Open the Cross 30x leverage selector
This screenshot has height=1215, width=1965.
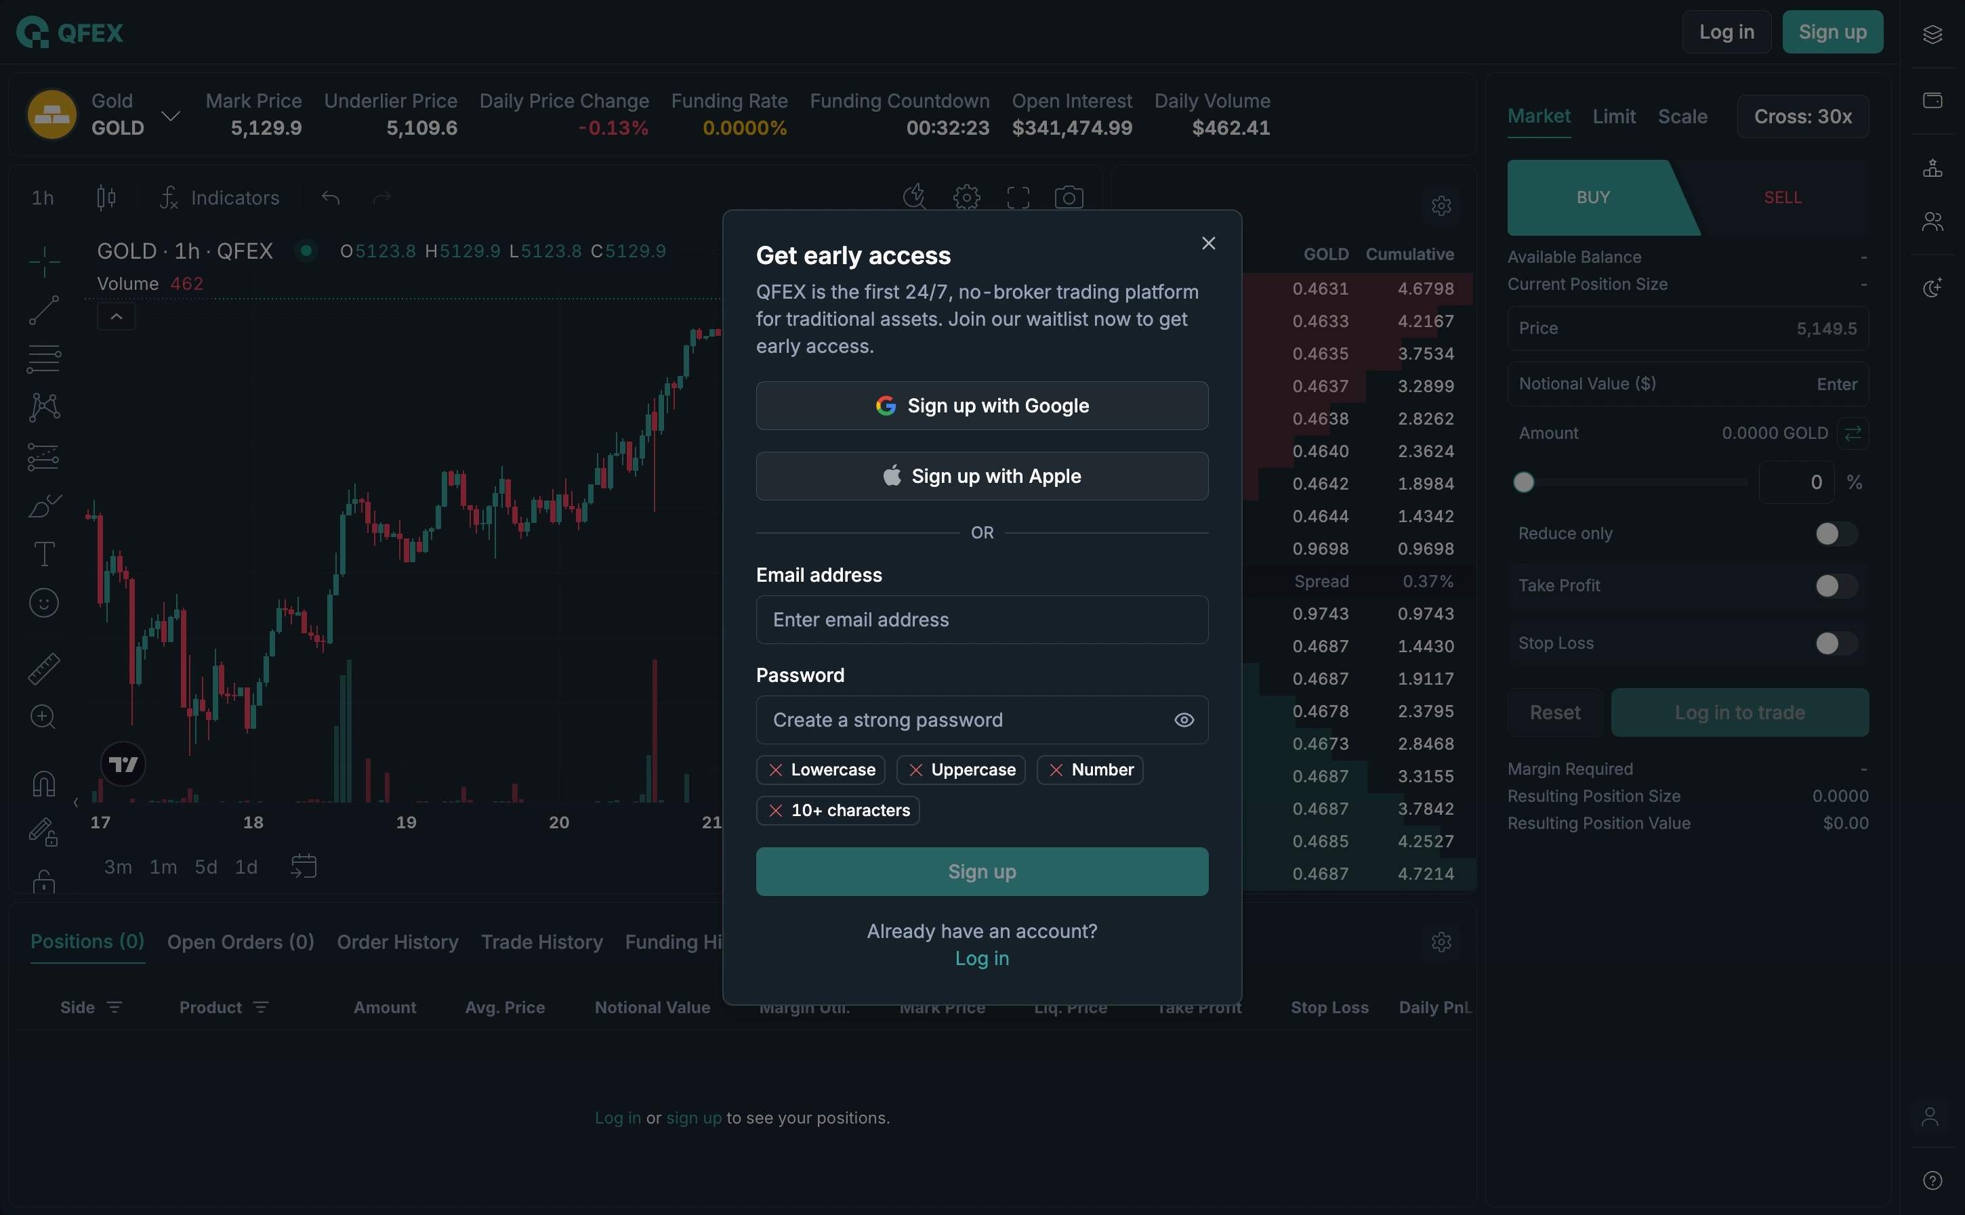pyautogui.click(x=1802, y=116)
